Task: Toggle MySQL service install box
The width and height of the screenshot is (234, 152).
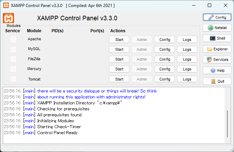Action: click(13, 49)
